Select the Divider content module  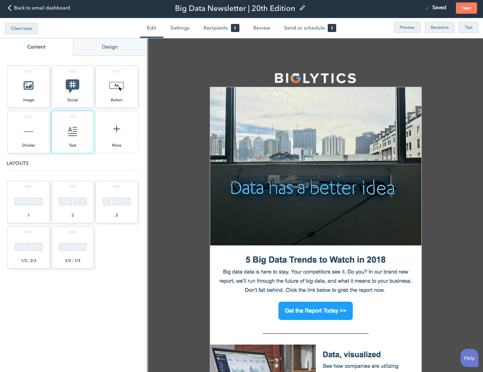click(x=29, y=132)
